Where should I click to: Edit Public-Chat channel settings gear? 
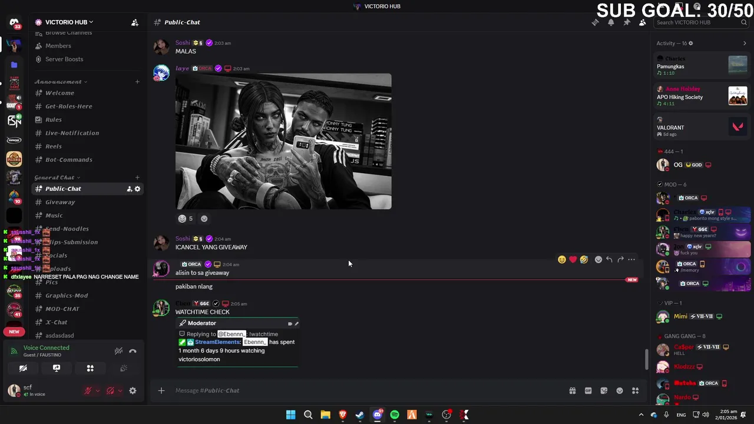[x=137, y=189]
